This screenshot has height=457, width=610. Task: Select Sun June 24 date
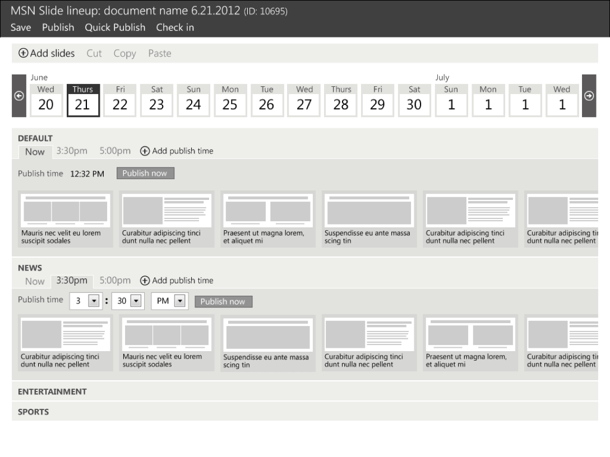(x=193, y=100)
